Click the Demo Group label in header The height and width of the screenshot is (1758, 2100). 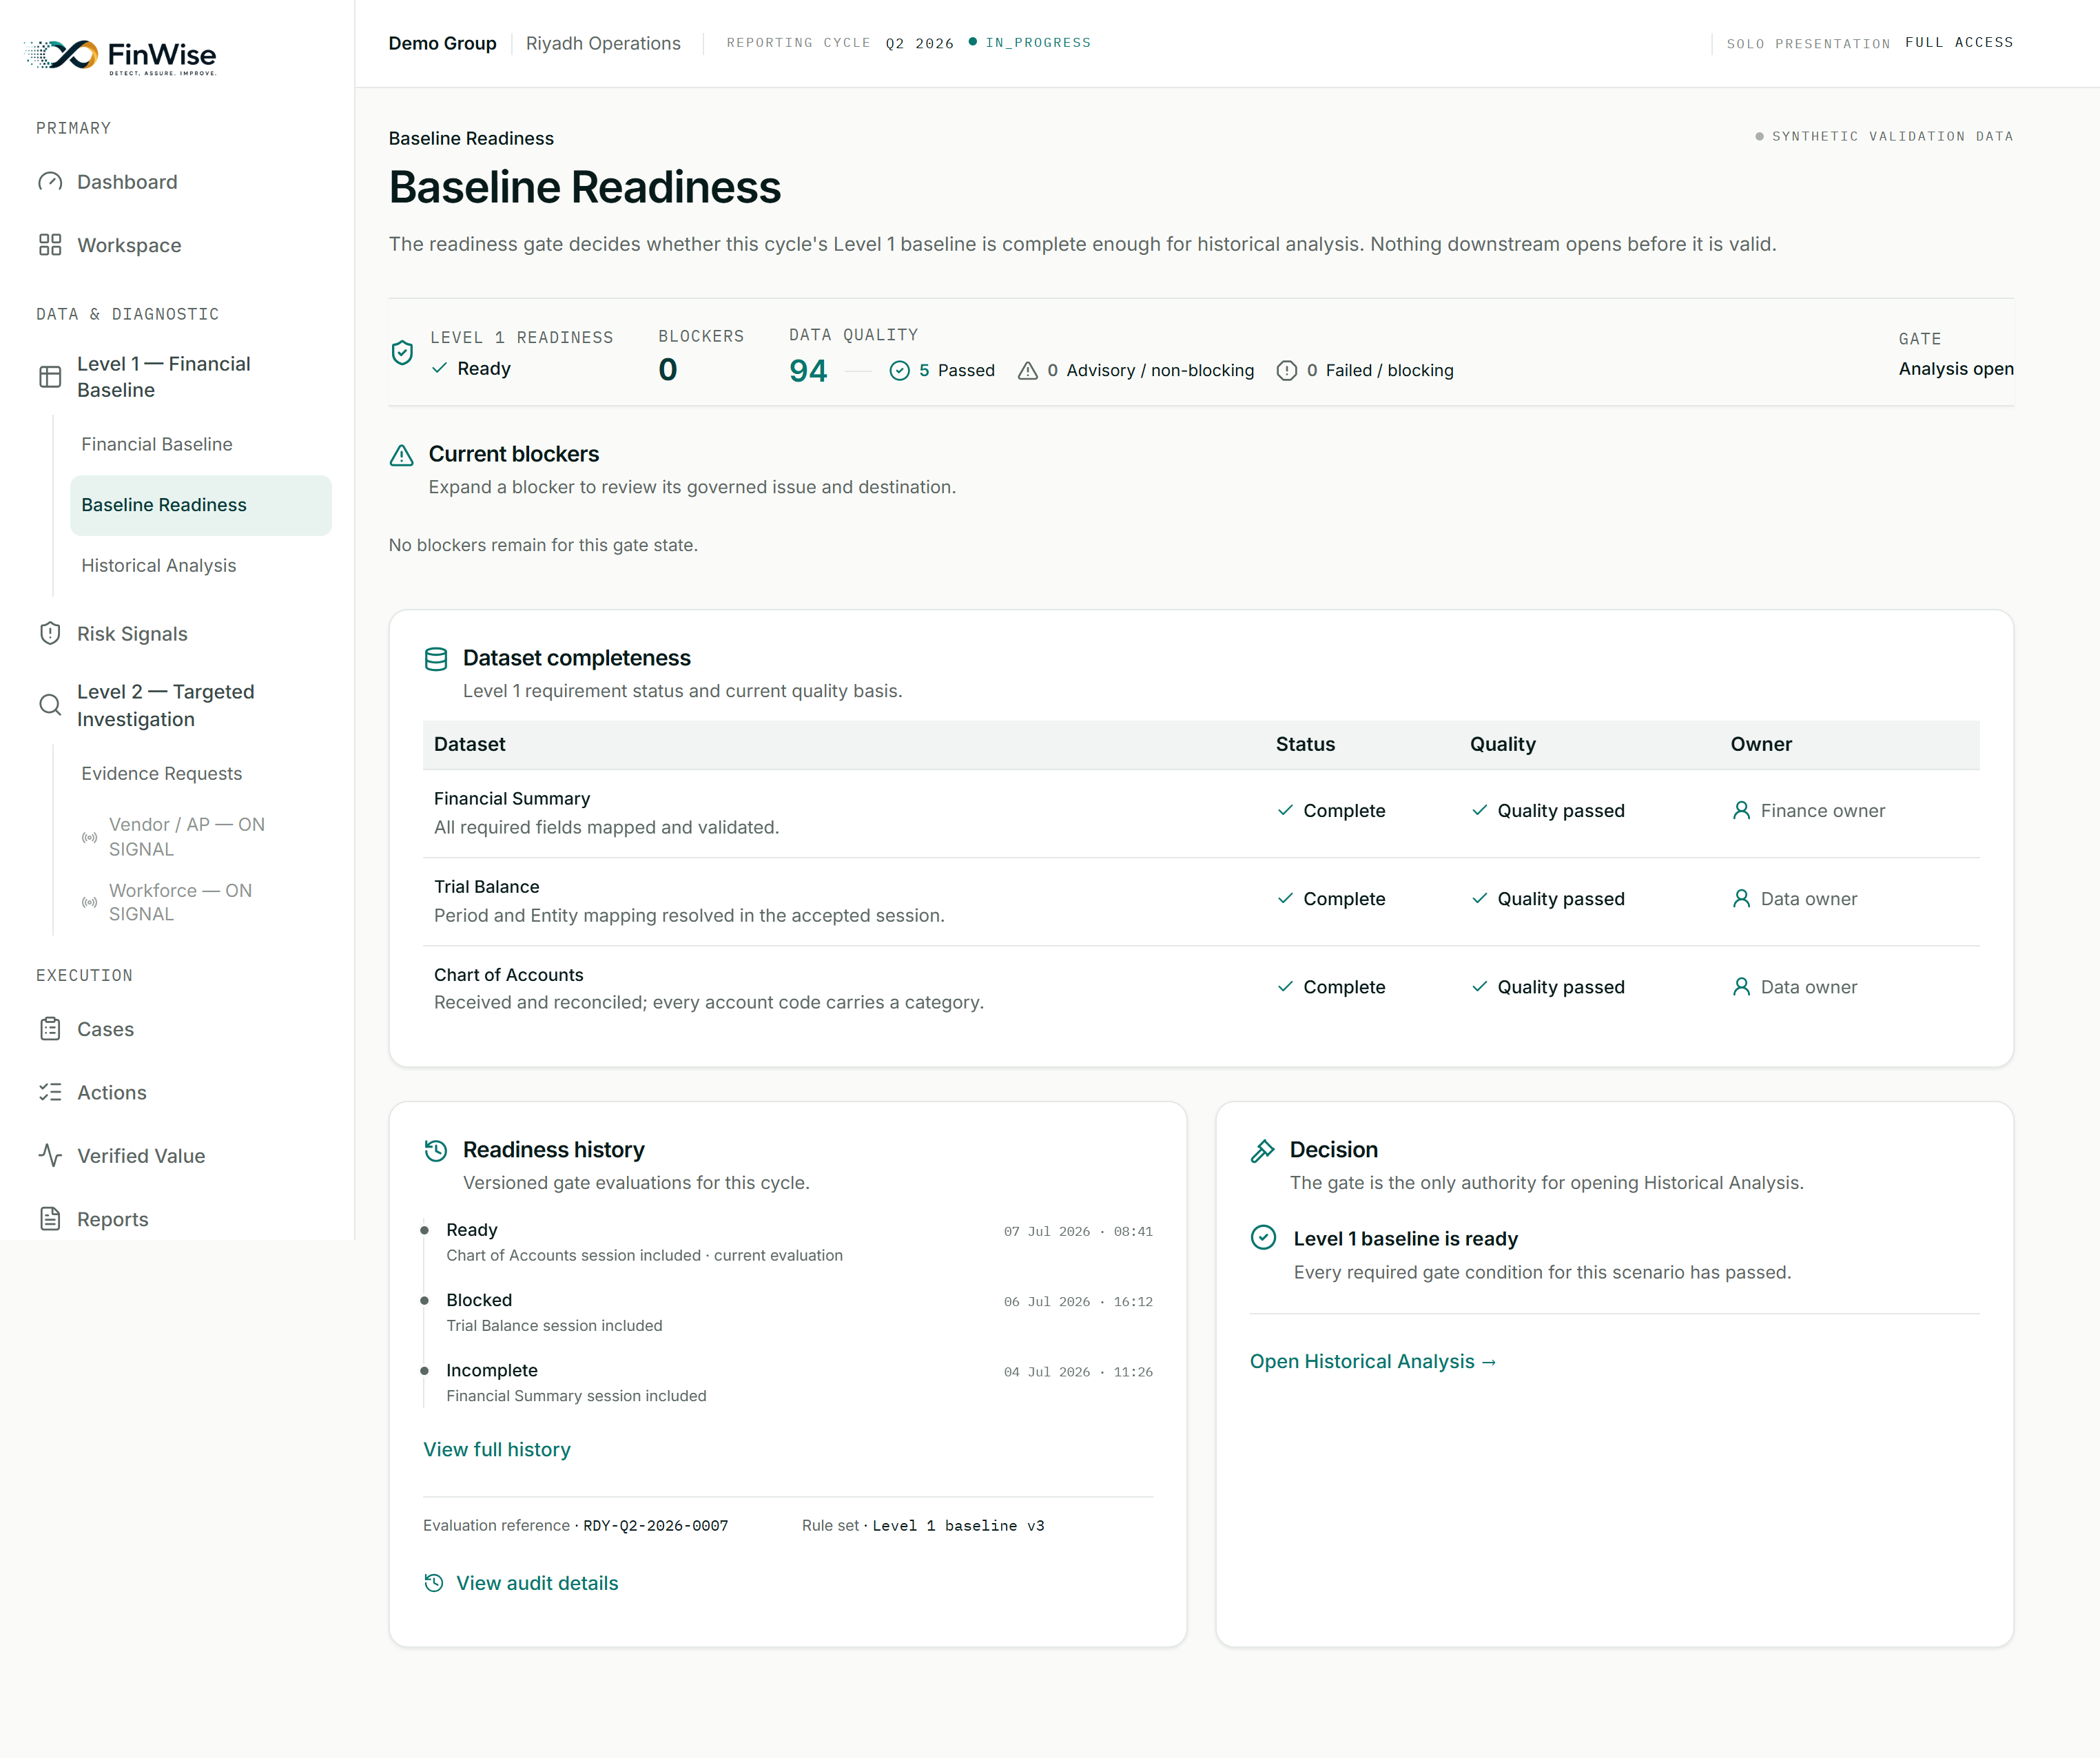click(x=442, y=43)
